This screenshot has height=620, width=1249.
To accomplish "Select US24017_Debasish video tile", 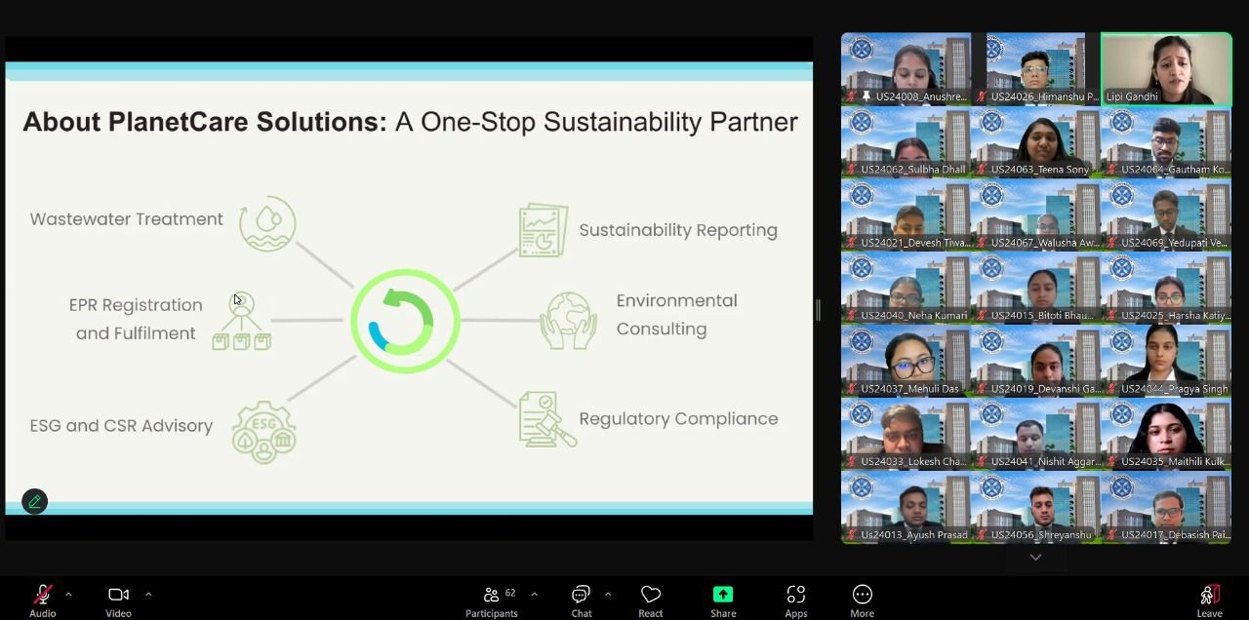I will [x=1166, y=507].
